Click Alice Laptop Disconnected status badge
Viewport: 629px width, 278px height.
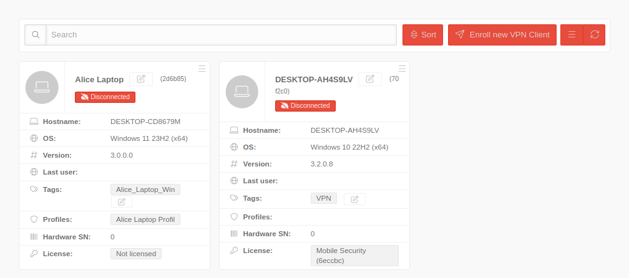[105, 97]
